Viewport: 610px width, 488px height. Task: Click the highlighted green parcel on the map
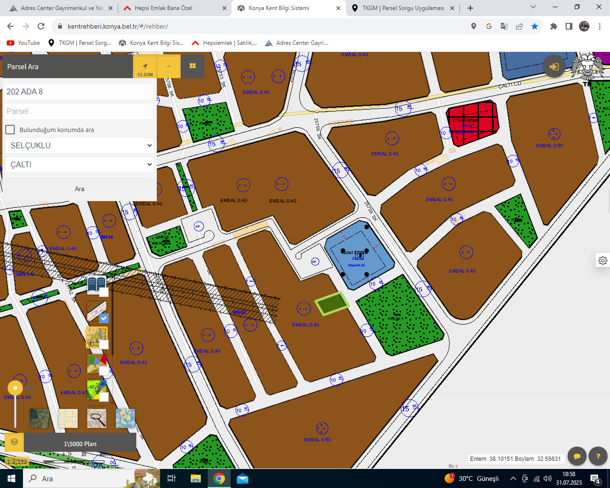pyautogui.click(x=332, y=303)
